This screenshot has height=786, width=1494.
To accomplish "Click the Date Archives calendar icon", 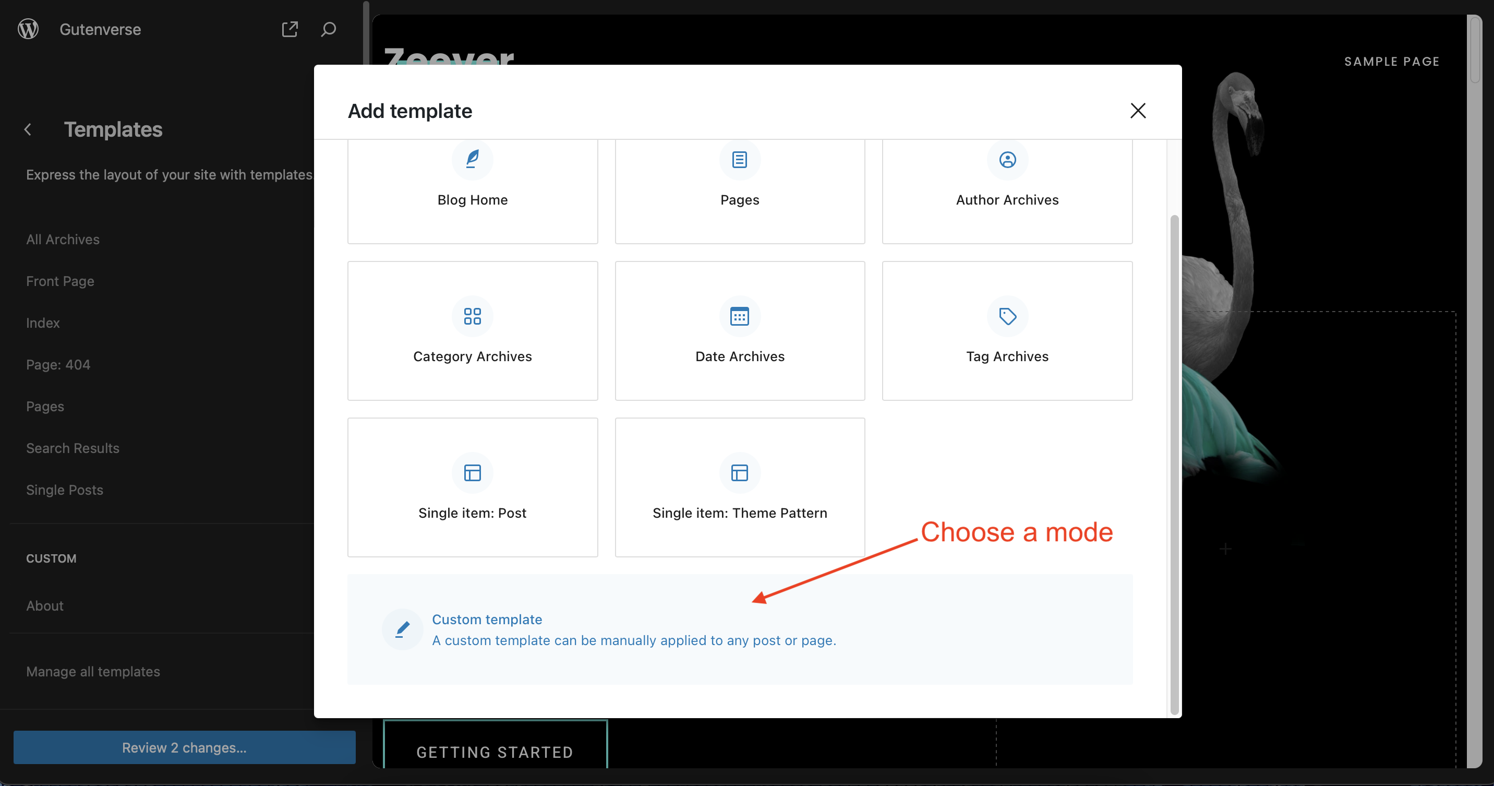I will click(x=740, y=316).
